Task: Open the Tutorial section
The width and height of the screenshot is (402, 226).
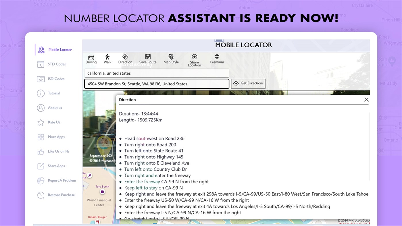Action: (41, 93)
